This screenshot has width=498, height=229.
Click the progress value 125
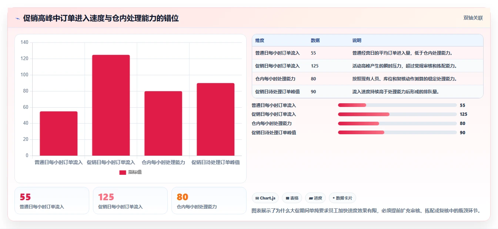[x=464, y=114]
